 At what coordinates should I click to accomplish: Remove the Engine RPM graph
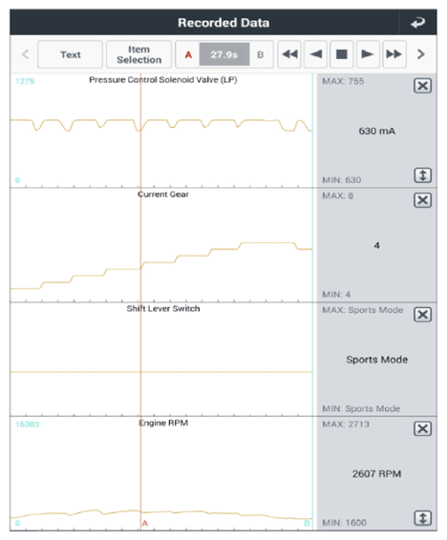pyautogui.click(x=422, y=428)
